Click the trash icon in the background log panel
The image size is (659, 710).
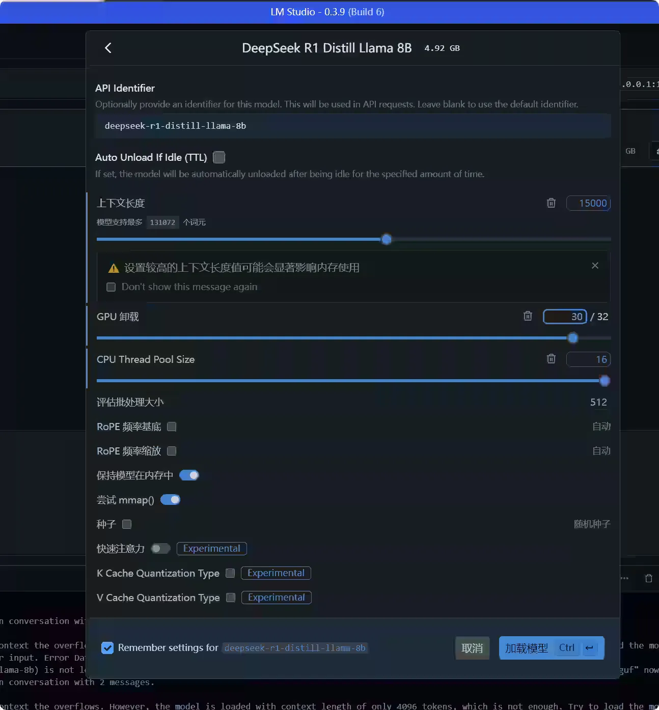pyautogui.click(x=648, y=578)
